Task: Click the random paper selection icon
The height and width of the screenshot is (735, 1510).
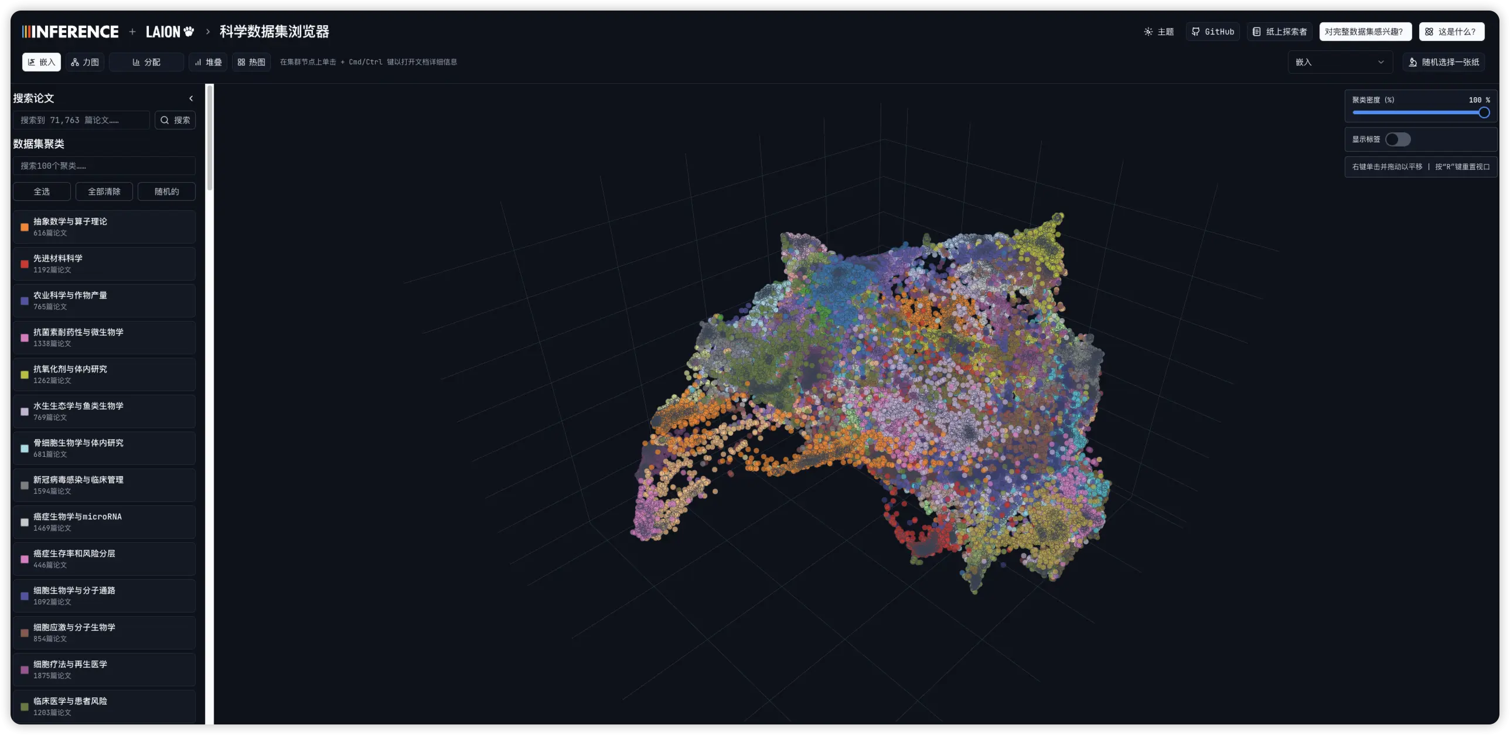Action: 1413,62
